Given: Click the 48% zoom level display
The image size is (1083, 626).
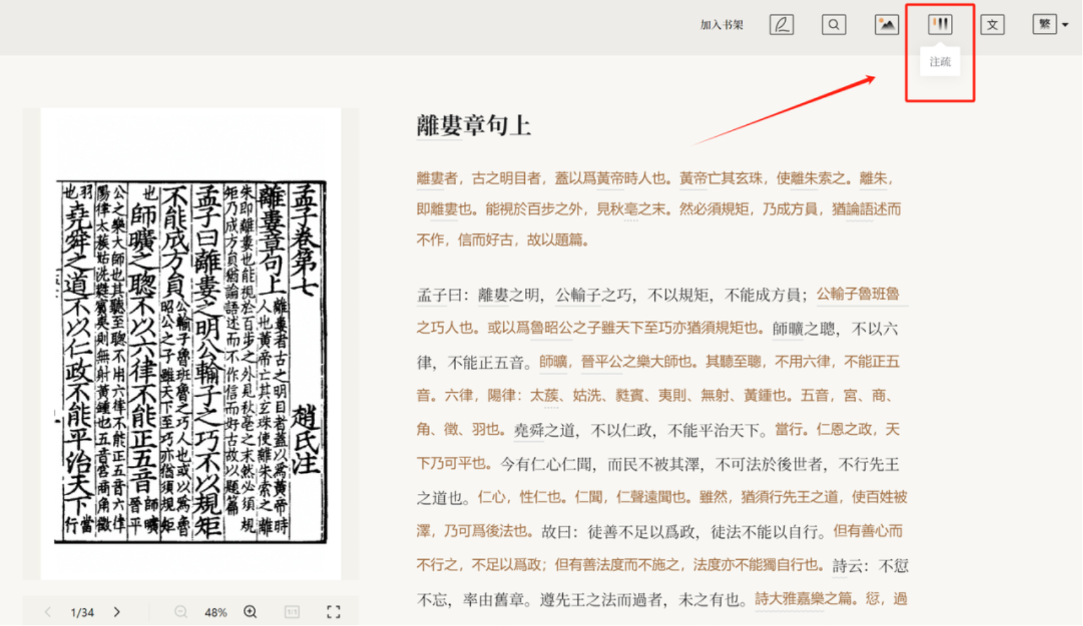Looking at the screenshot, I should 216,613.
